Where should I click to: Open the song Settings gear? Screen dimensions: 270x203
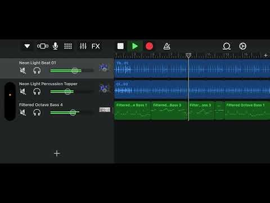click(x=243, y=46)
